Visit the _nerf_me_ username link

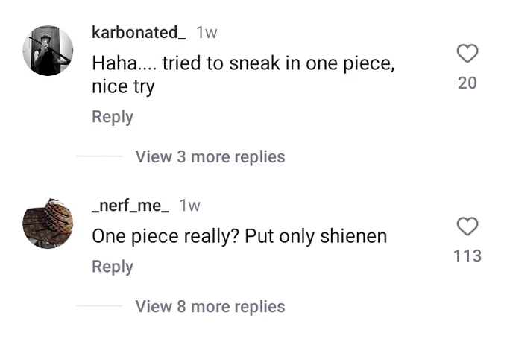pos(130,206)
